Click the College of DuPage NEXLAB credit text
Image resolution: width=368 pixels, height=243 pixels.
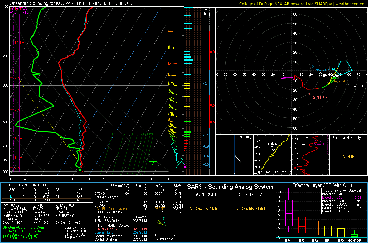(x=303, y=4)
